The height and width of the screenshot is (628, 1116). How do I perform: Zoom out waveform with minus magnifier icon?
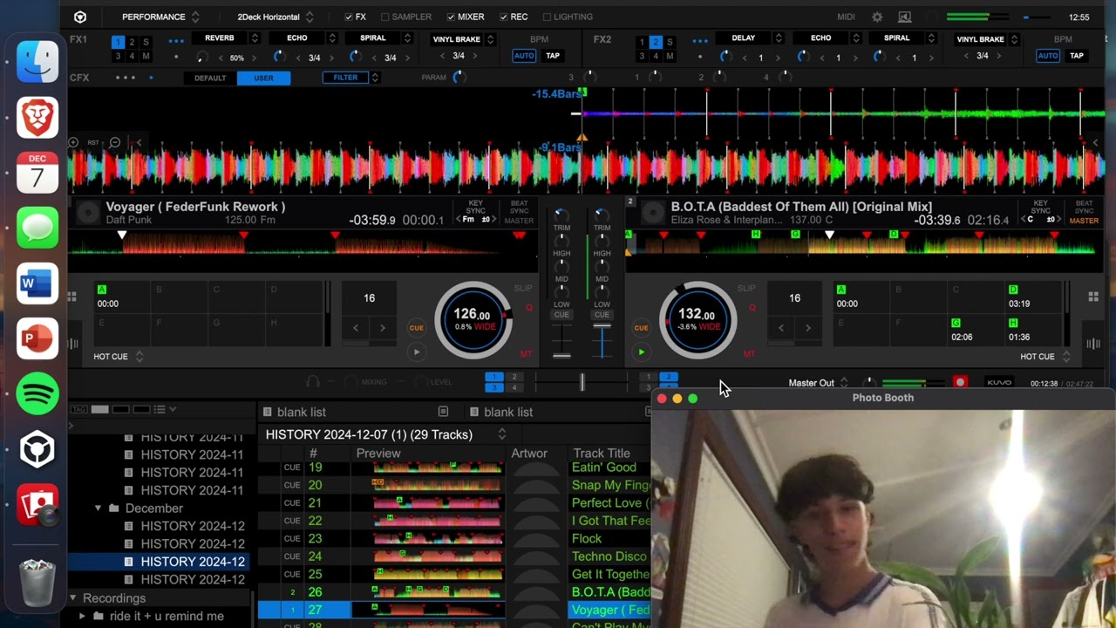tap(114, 142)
